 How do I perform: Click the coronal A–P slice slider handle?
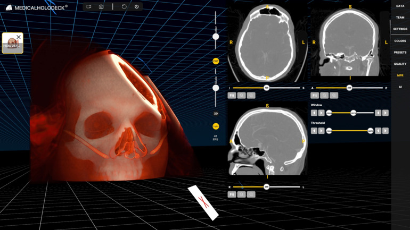pyautogui.click(x=349, y=88)
